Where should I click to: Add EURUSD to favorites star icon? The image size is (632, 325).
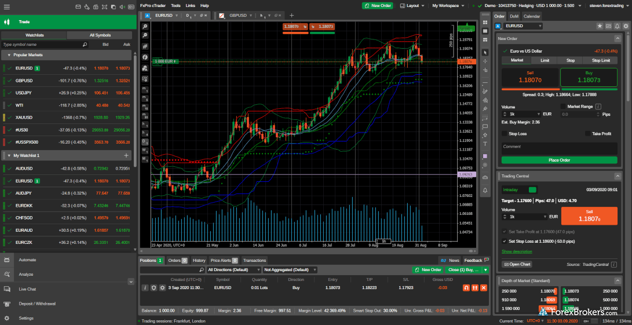600,26
